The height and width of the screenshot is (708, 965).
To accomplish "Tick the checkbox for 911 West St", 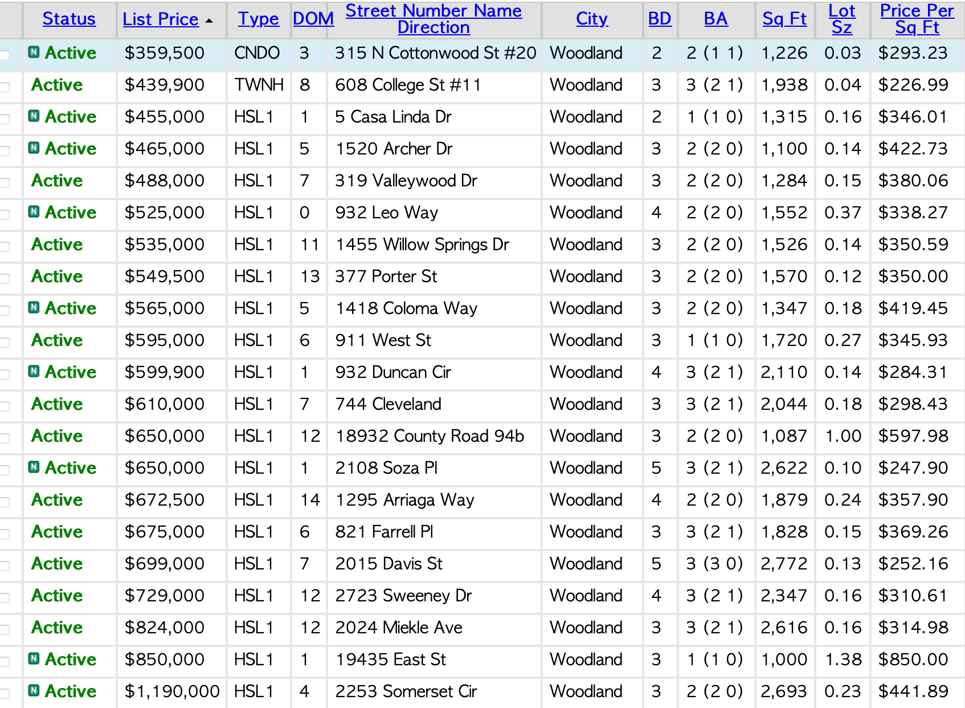I will pos(5,343).
